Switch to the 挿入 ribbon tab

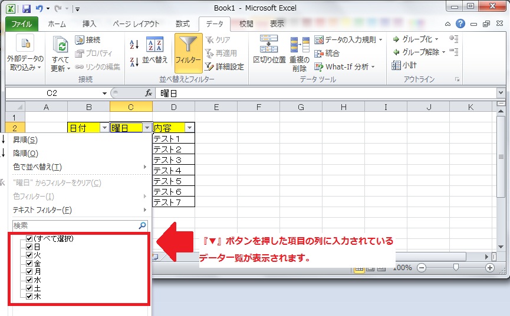point(89,24)
